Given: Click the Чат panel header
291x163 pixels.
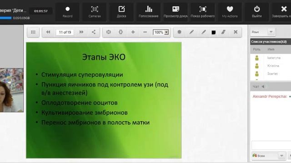Looking at the screenshot, I should click(x=271, y=86).
